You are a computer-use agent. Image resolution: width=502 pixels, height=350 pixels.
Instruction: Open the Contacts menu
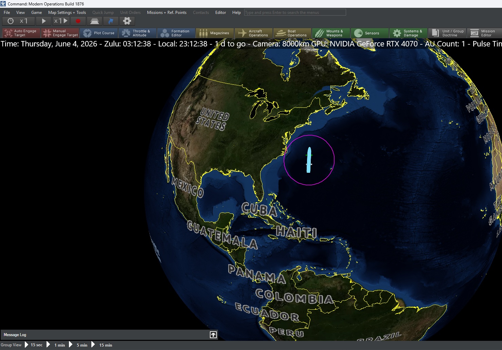coord(201,13)
